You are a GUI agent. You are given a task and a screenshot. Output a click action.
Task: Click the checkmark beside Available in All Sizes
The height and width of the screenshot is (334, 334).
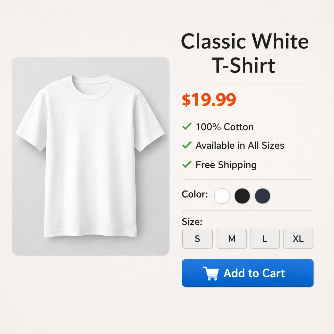tap(187, 145)
